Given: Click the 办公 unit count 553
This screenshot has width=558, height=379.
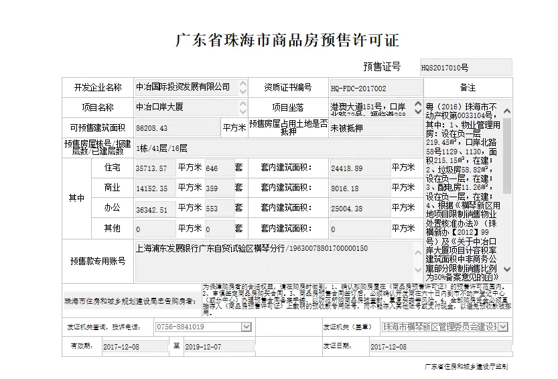Looking at the screenshot, I should (220, 209).
